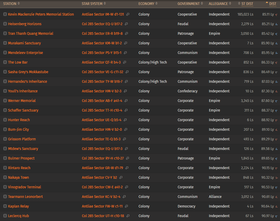Viewport: 280px width, 221px height.
Task: Open Youll's Inheritance station link
Action: click(23, 91)
